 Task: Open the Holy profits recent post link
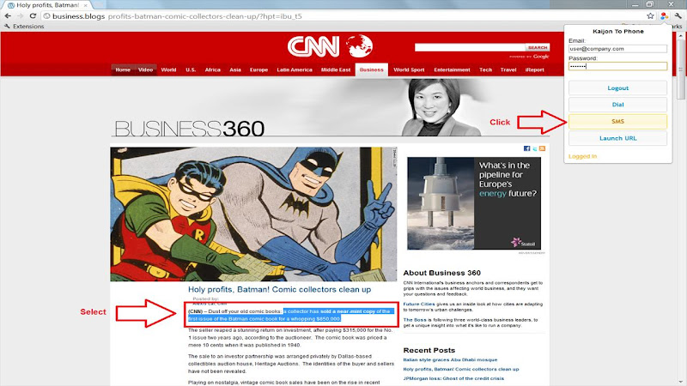point(461,369)
